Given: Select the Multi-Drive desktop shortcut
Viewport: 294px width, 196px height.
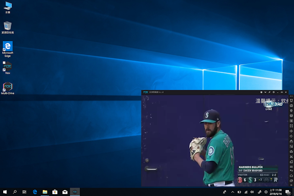Looking at the screenshot, I should point(8,88).
